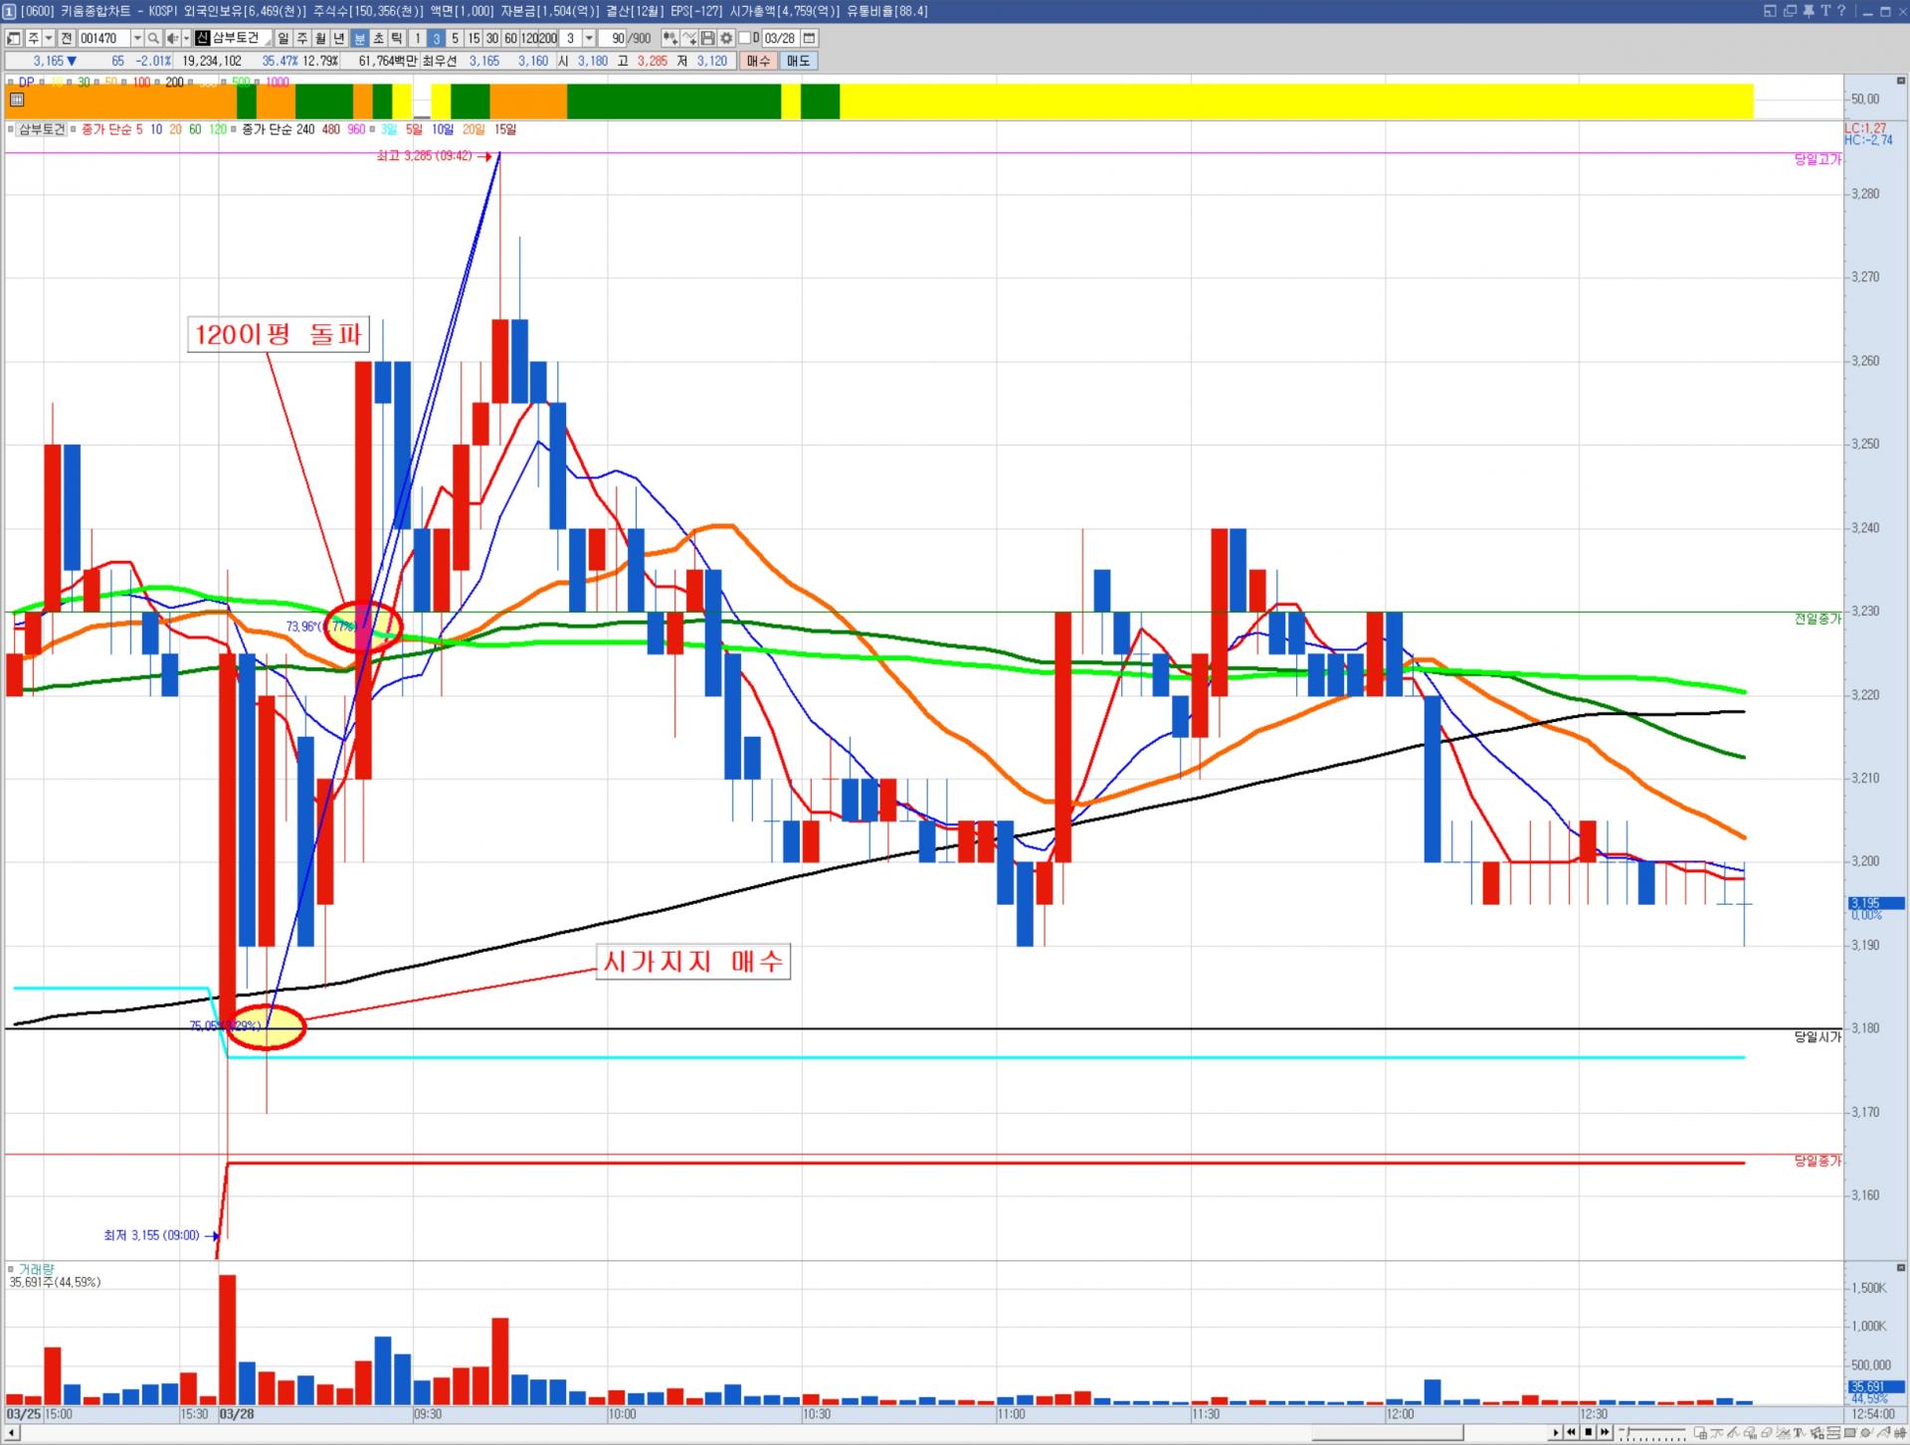Click the text tool icon in bottom toolbar

pyautogui.click(x=1798, y=1433)
